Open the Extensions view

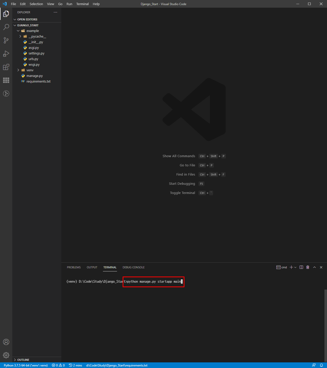(x=6, y=67)
